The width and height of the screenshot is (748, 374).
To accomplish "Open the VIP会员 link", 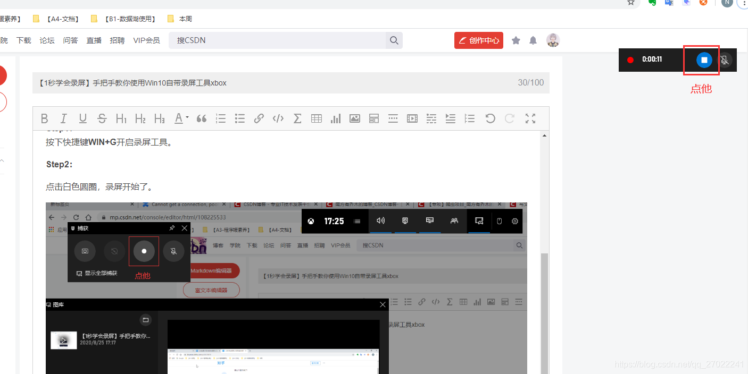I will click(146, 40).
